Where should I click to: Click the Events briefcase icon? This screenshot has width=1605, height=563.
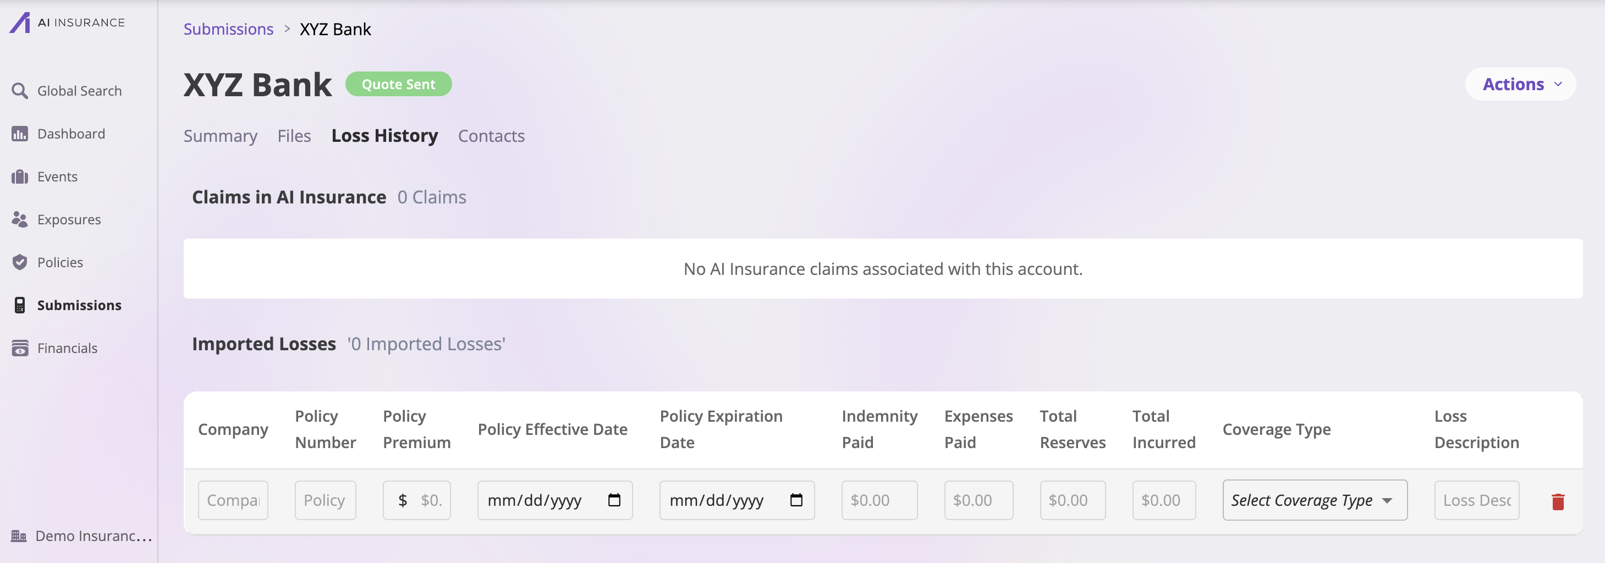20,177
